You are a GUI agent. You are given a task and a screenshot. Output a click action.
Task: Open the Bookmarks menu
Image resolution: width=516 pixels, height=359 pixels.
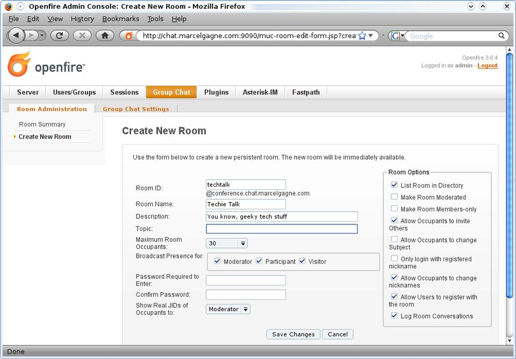point(120,19)
